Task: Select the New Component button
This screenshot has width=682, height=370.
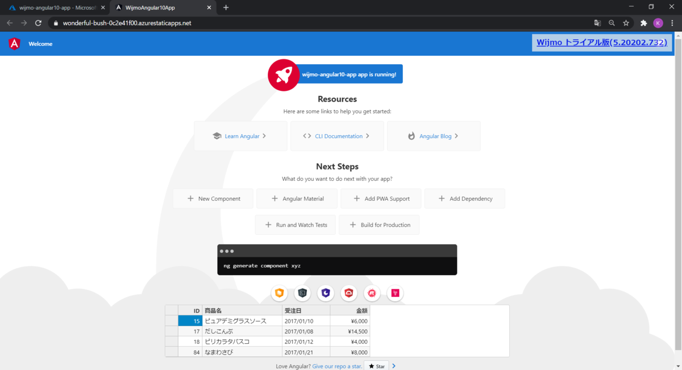Action: point(213,198)
